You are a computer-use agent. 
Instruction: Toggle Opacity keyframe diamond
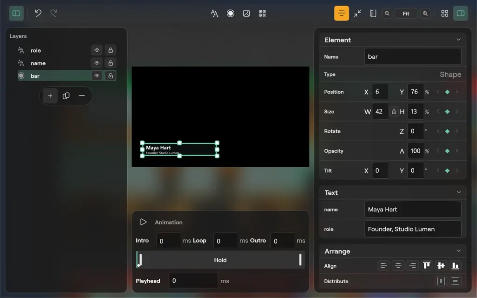click(x=447, y=151)
